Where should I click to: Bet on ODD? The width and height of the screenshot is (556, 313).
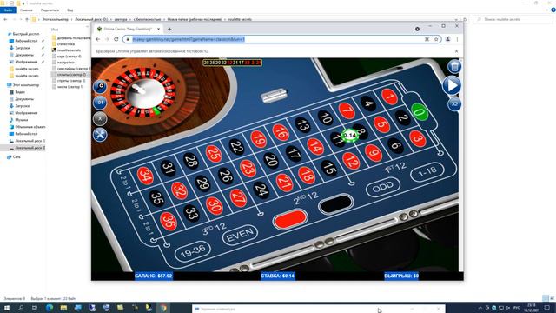coord(383,186)
